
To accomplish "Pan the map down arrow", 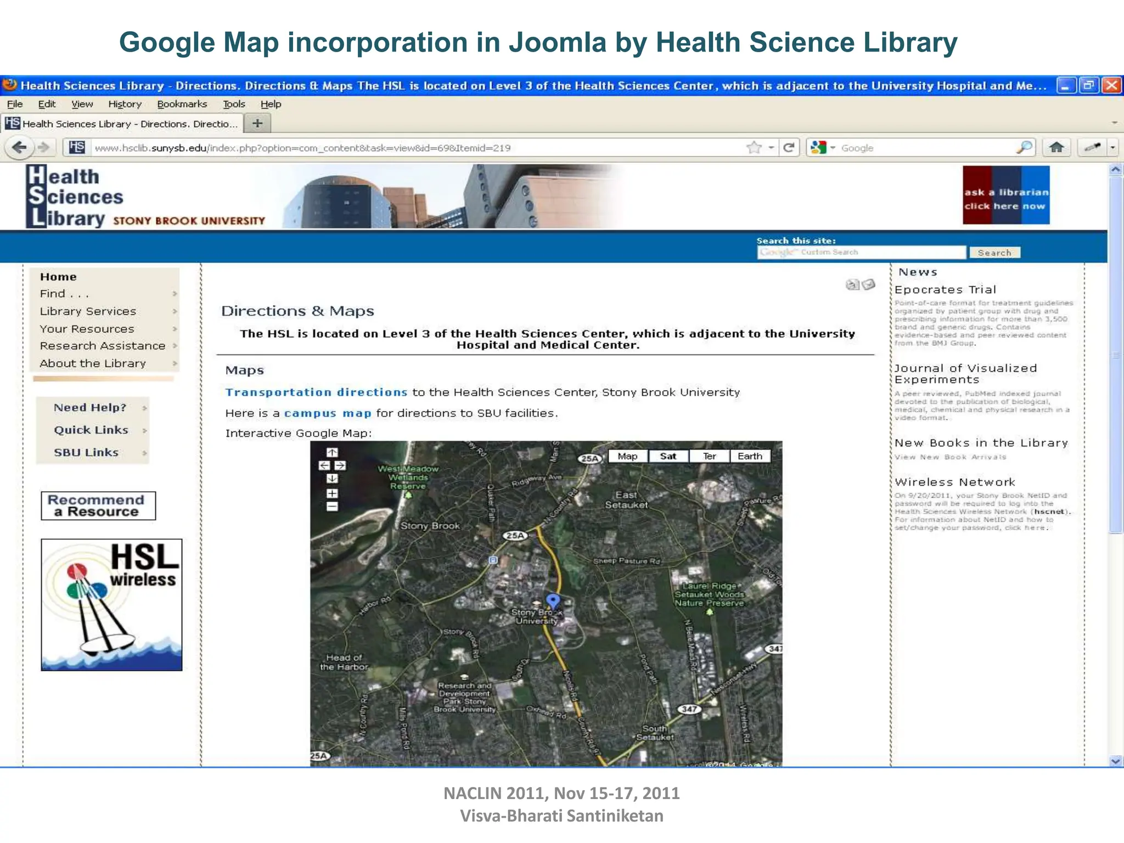I will tap(332, 479).
